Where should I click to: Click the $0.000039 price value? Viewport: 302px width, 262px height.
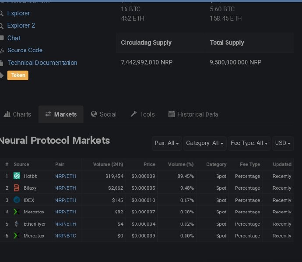tap(143, 236)
